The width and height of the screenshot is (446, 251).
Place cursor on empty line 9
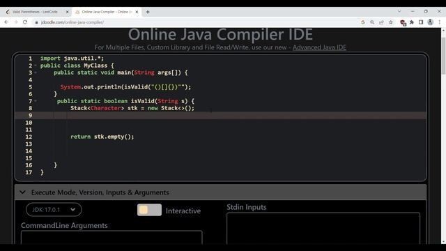click(x=220, y=115)
